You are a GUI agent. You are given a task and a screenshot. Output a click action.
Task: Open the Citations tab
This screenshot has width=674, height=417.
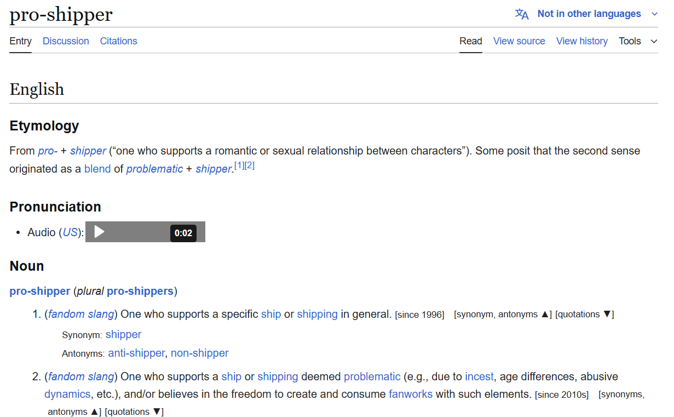point(118,41)
